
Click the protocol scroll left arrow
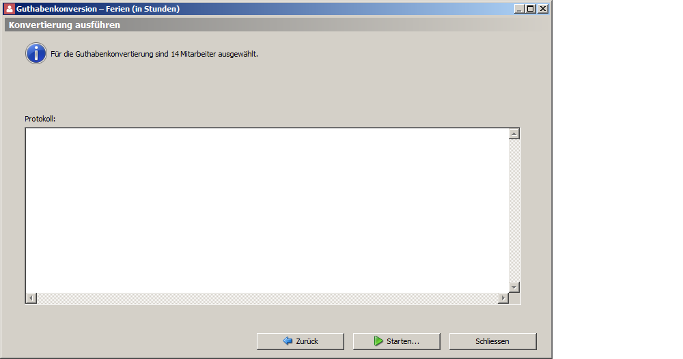tap(31, 298)
